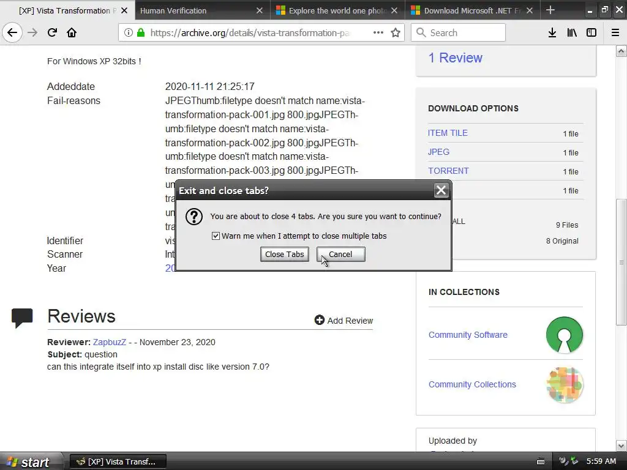This screenshot has width=627, height=470.
Task: Download the TORRENT option
Action: click(x=448, y=171)
